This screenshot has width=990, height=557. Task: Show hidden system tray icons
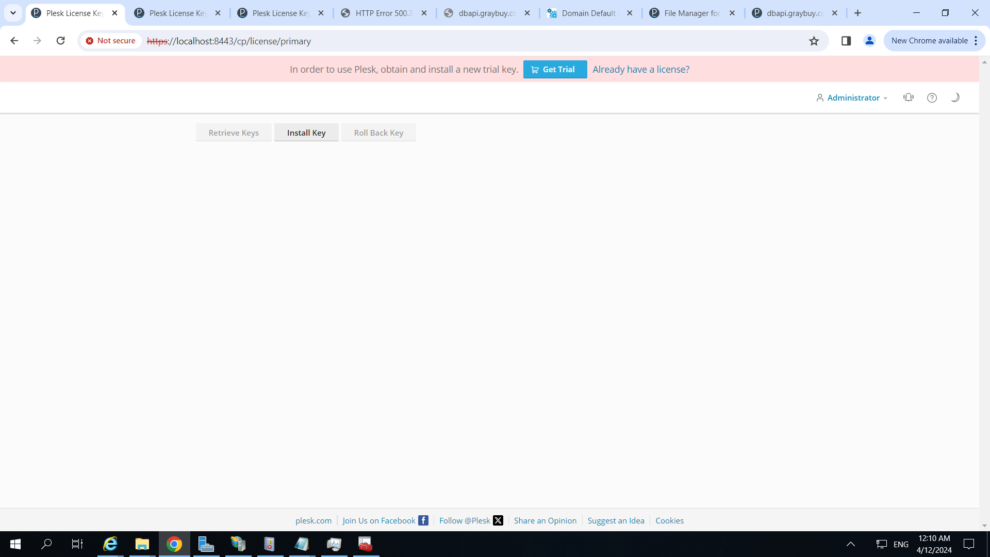click(851, 544)
